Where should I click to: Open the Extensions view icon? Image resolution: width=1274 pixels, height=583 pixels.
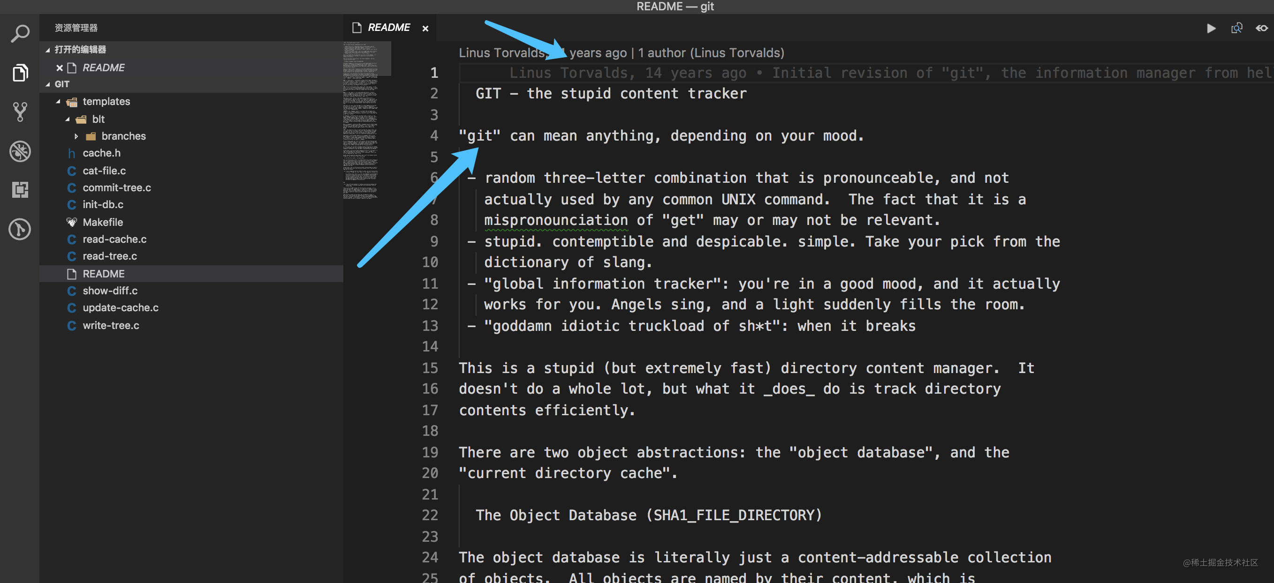[x=20, y=190]
